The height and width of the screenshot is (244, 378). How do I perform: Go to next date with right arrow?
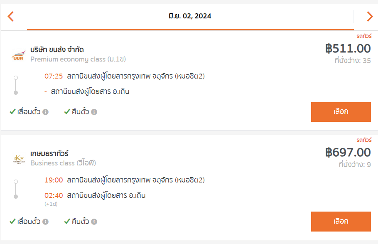[x=370, y=16]
